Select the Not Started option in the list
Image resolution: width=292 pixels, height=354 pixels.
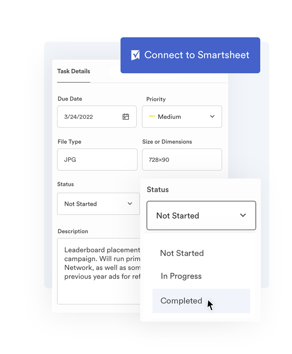coord(182,253)
